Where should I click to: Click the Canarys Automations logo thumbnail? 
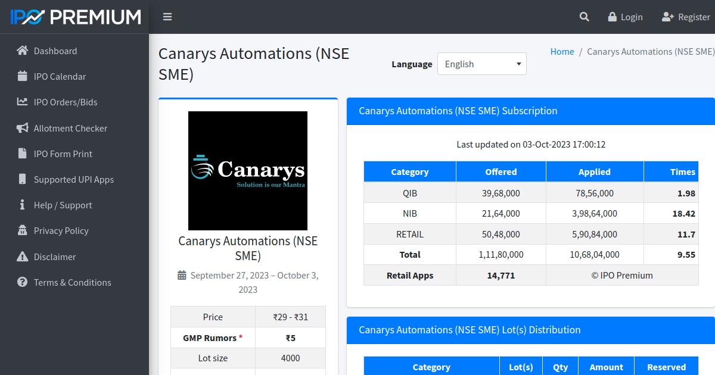click(247, 171)
